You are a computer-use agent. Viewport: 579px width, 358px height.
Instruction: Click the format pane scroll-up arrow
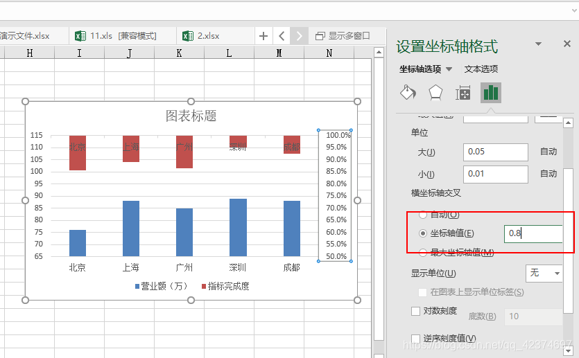(569, 123)
